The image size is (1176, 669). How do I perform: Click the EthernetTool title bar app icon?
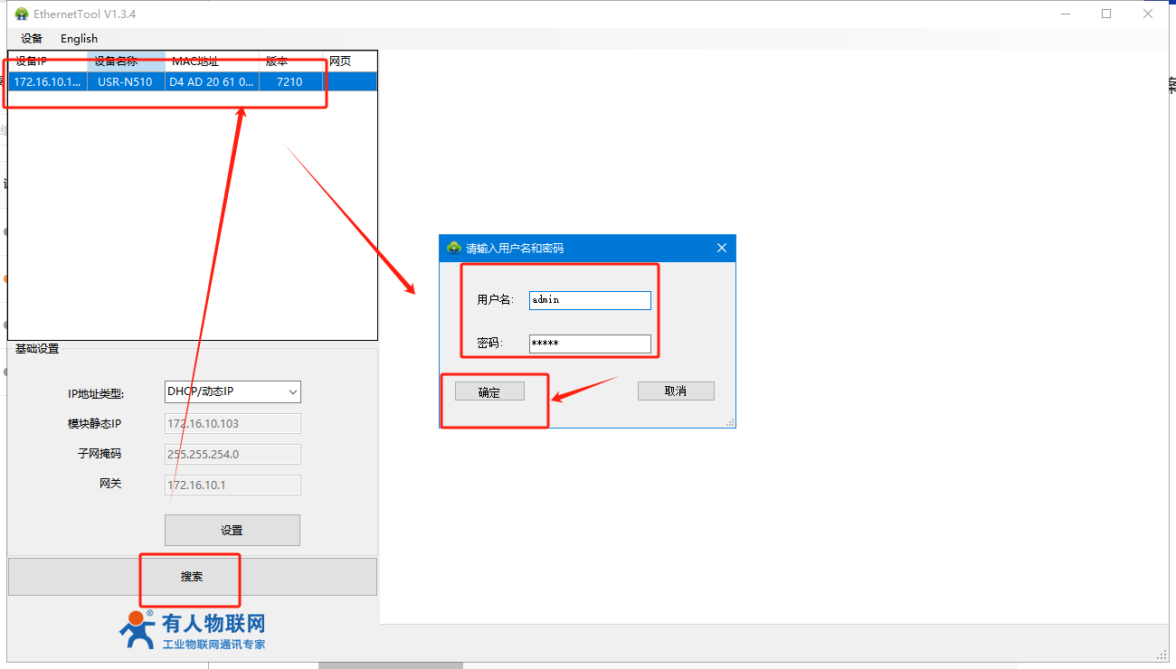click(x=22, y=14)
